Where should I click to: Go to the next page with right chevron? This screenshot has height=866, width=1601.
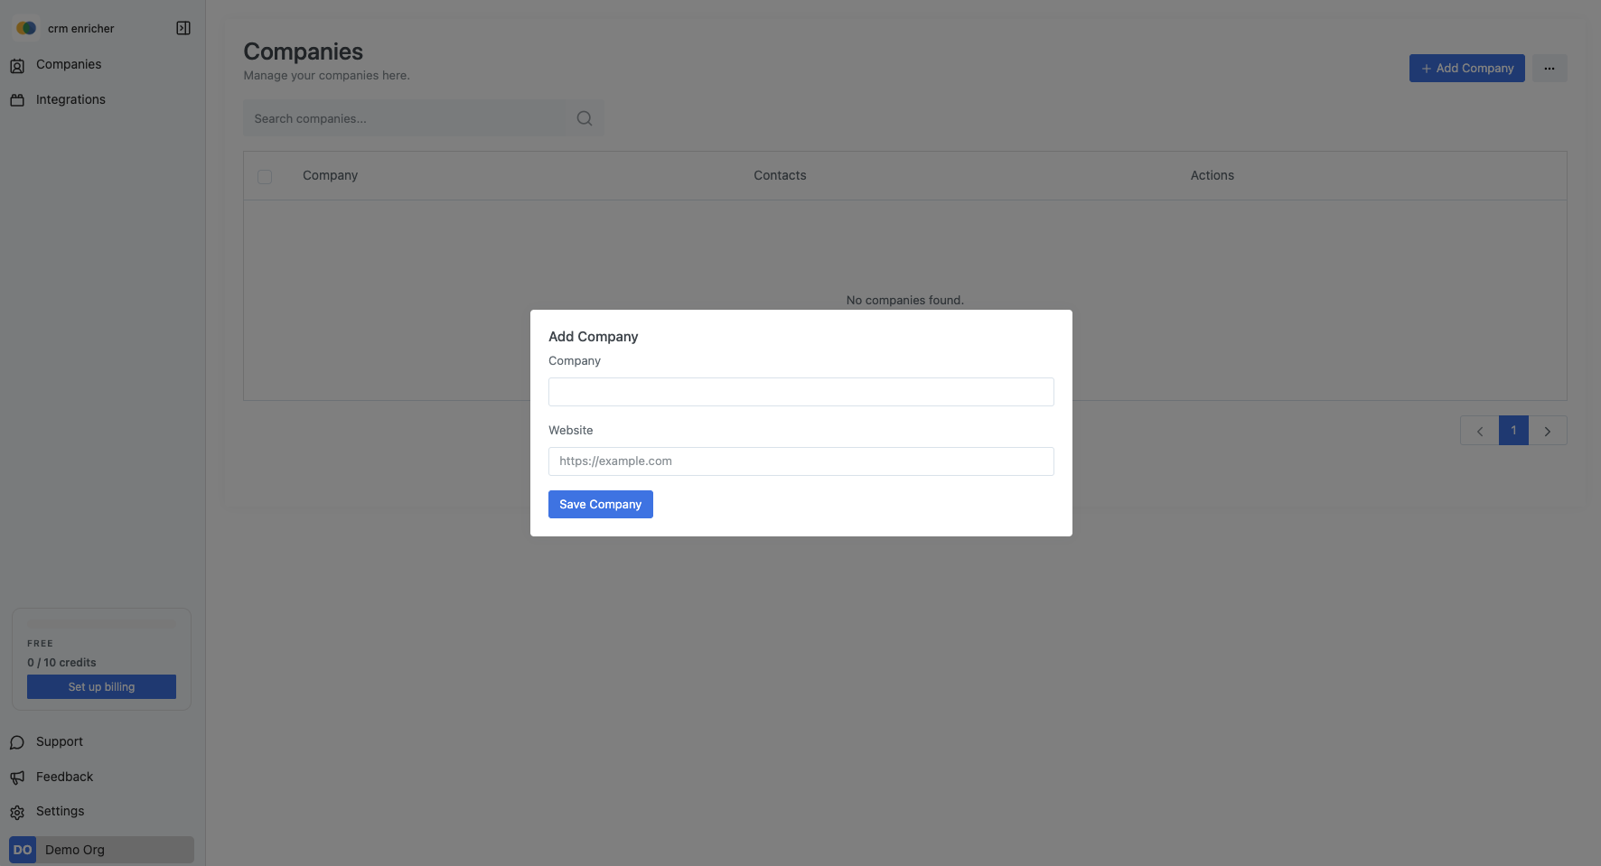[1547, 431]
